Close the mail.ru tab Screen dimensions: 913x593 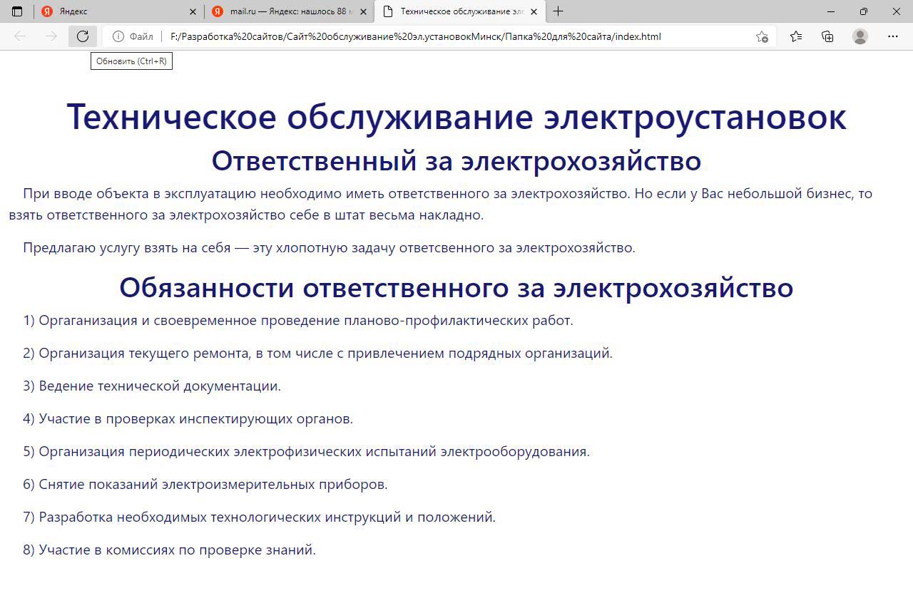coord(364,11)
